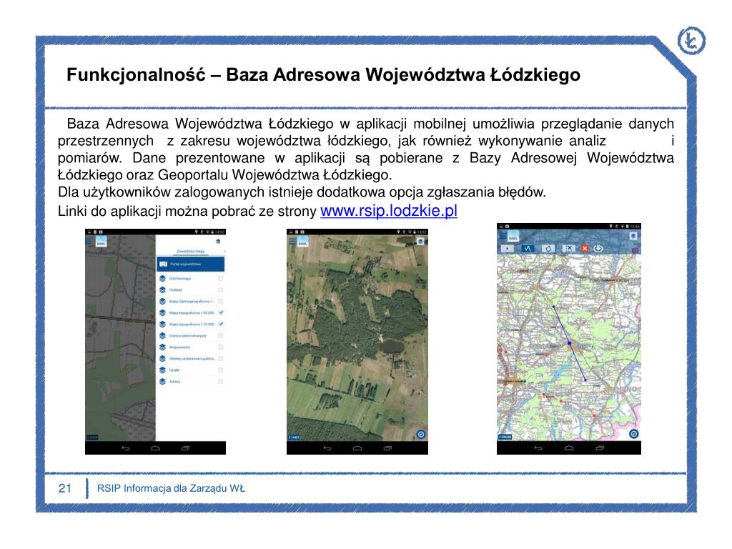Image resolution: width=732 pixels, height=549 pixels.
Task: Click the Adresy layer stack icon
Action: (162, 382)
